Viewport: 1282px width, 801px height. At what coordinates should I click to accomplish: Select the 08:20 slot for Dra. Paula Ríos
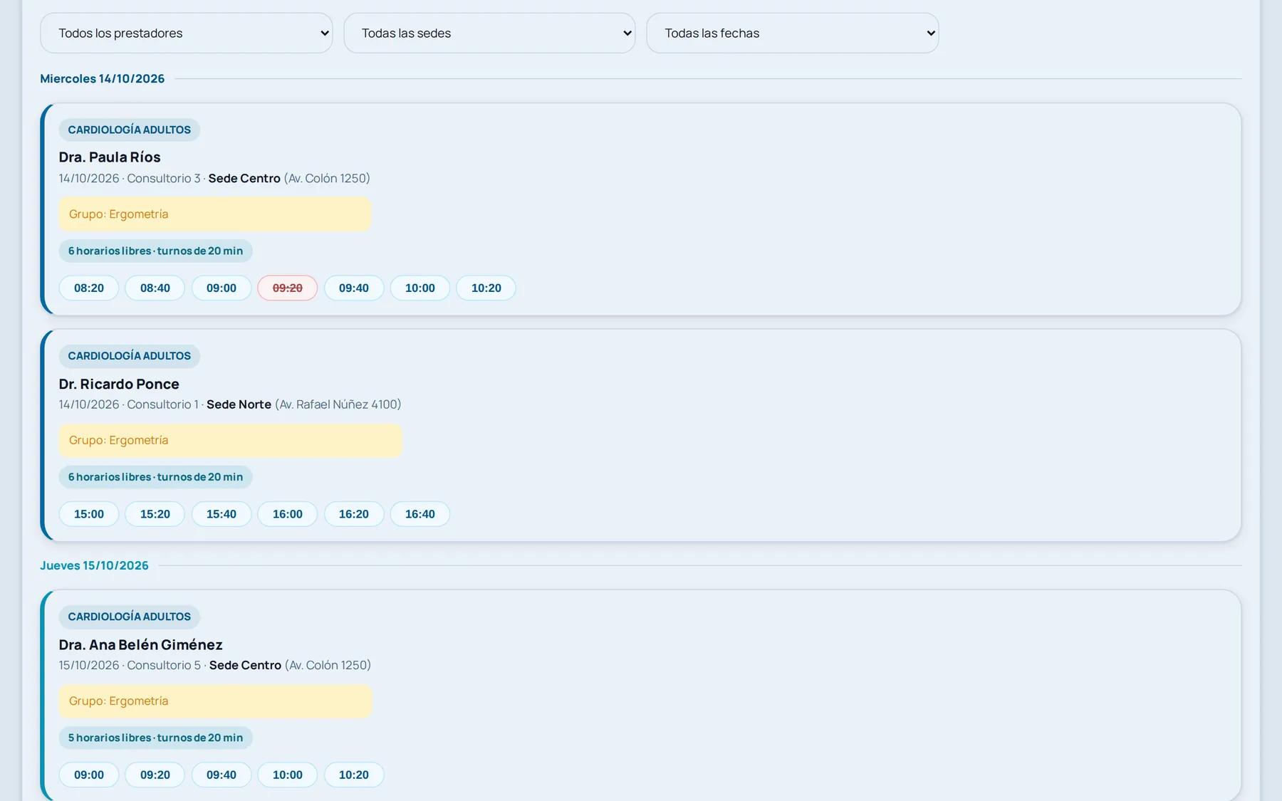[x=89, y=288]
